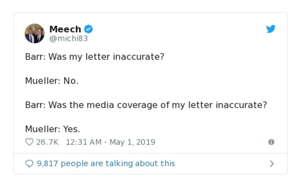Click the blue verified badge beside Meech
The height and width of the screenshot is (193, 301).
89,29
